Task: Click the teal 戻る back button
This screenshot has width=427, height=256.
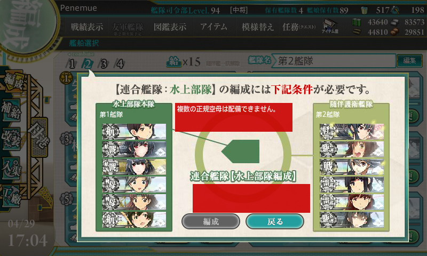Action: click(x=275, y=221)
